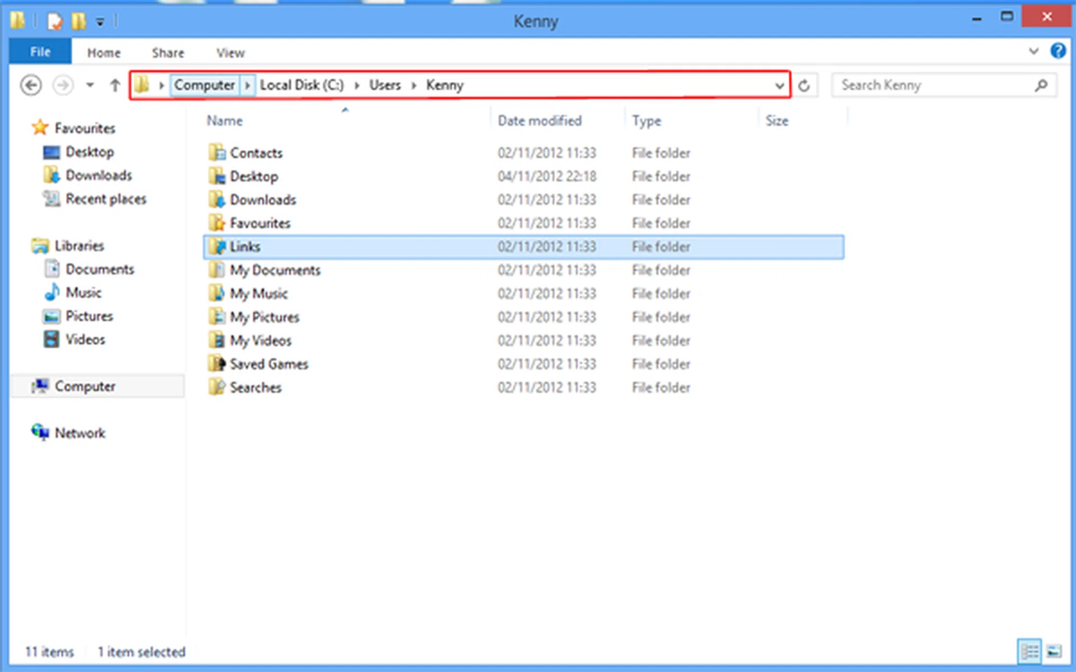
Task: Click the Back navigation arrow
Action: click(x=31, y=86)
